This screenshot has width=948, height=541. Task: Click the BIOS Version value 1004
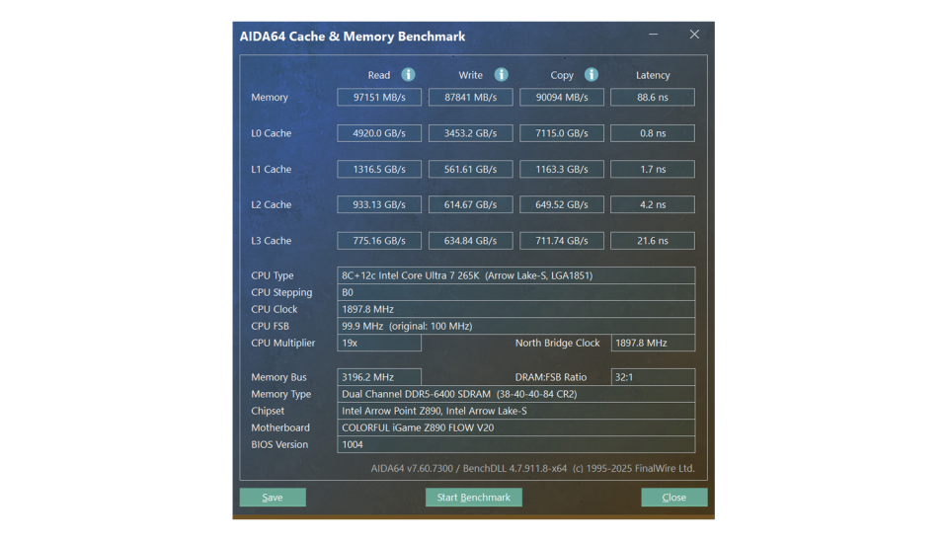(x=515, y=445)
